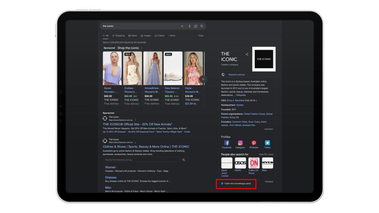Image resolution: width=379 pixels, height=213 pixels.
Task: Share the knowledge panel via share icon
Action: (x=247, y=54)
